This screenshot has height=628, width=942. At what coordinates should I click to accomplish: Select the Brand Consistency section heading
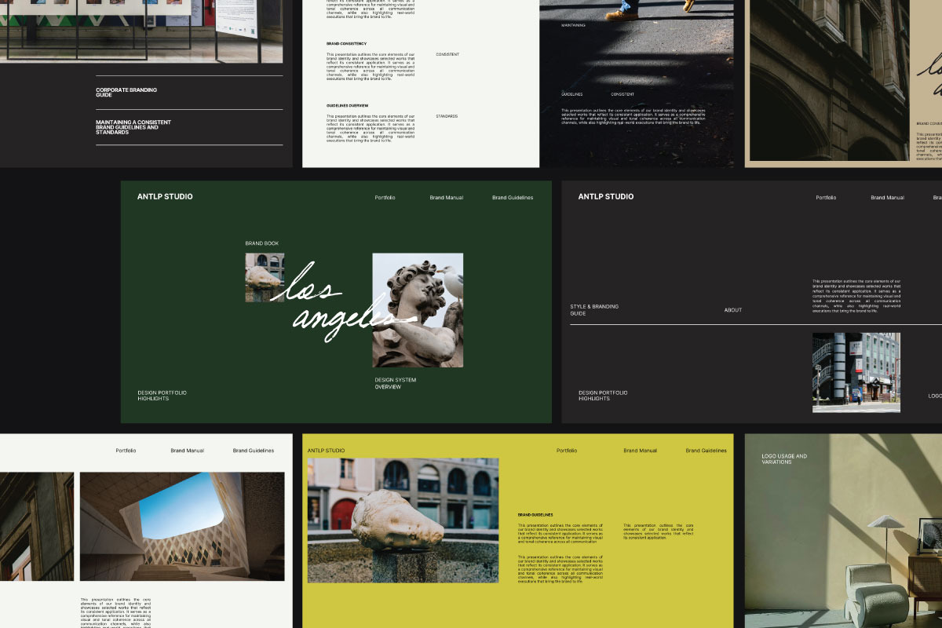346,44
